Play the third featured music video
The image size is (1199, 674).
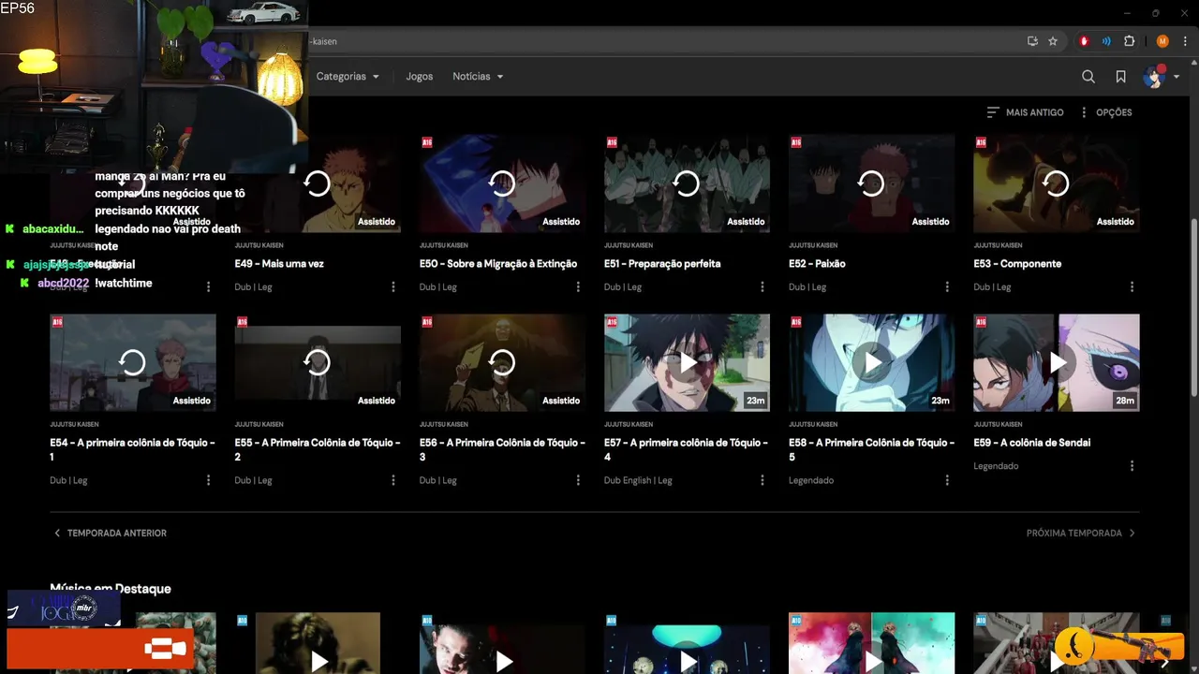[x=504, y=662]
